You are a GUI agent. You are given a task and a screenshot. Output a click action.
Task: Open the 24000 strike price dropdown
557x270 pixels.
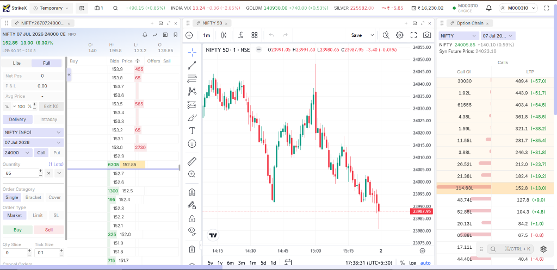coord(18,153)
